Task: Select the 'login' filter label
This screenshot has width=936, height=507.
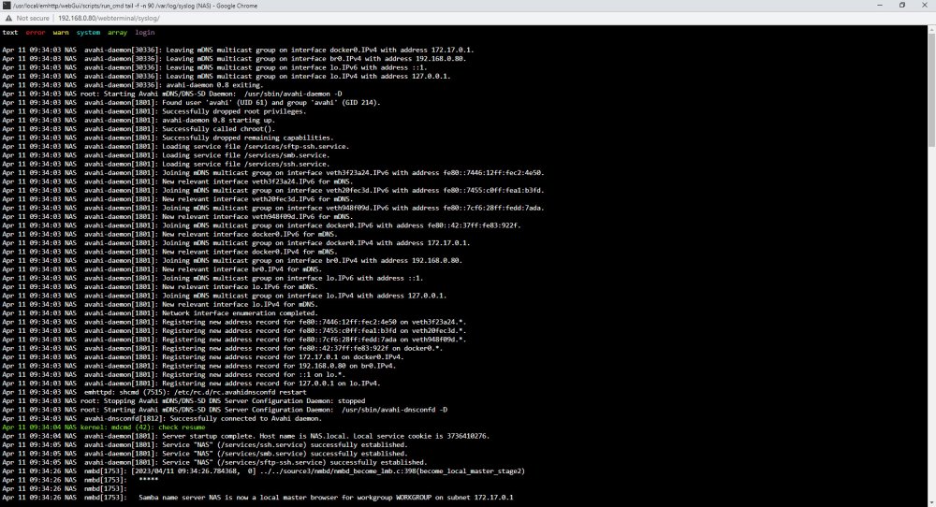Action: click(144, 32)
